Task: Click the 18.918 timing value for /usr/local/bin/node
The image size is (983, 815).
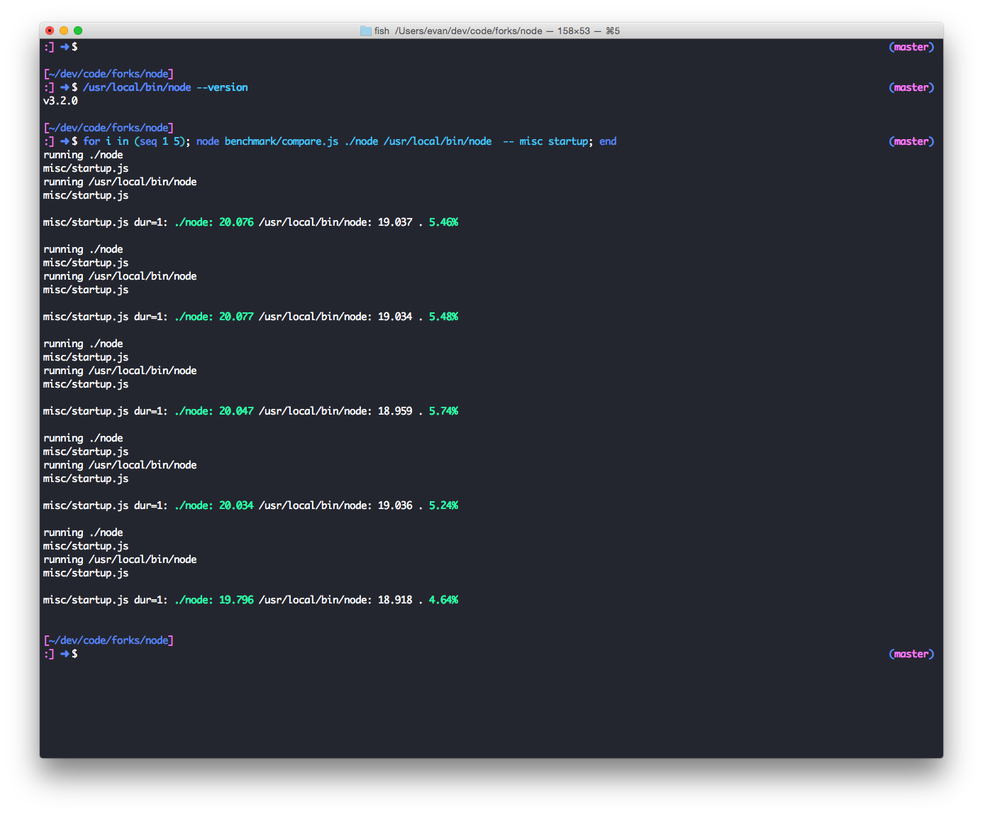Action: point(395,600)
